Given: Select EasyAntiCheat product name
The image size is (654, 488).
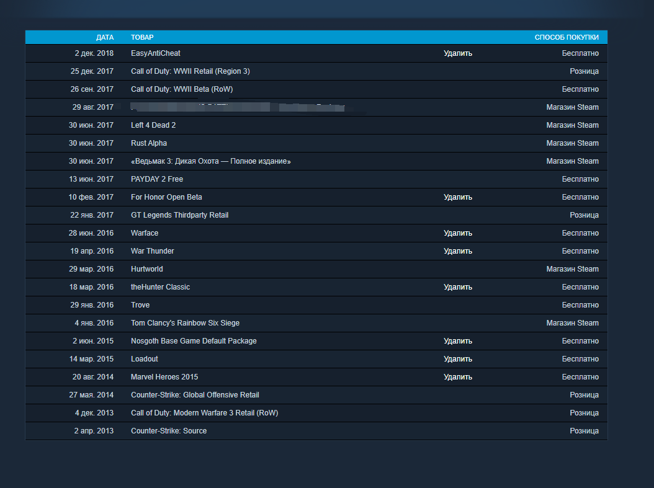Looking at the screenshot, I should coord(156,53).
